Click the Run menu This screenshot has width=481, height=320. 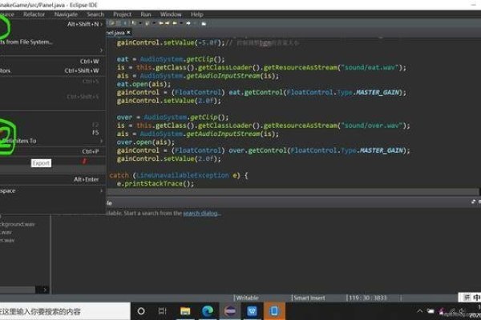click(x=147, y=14)
